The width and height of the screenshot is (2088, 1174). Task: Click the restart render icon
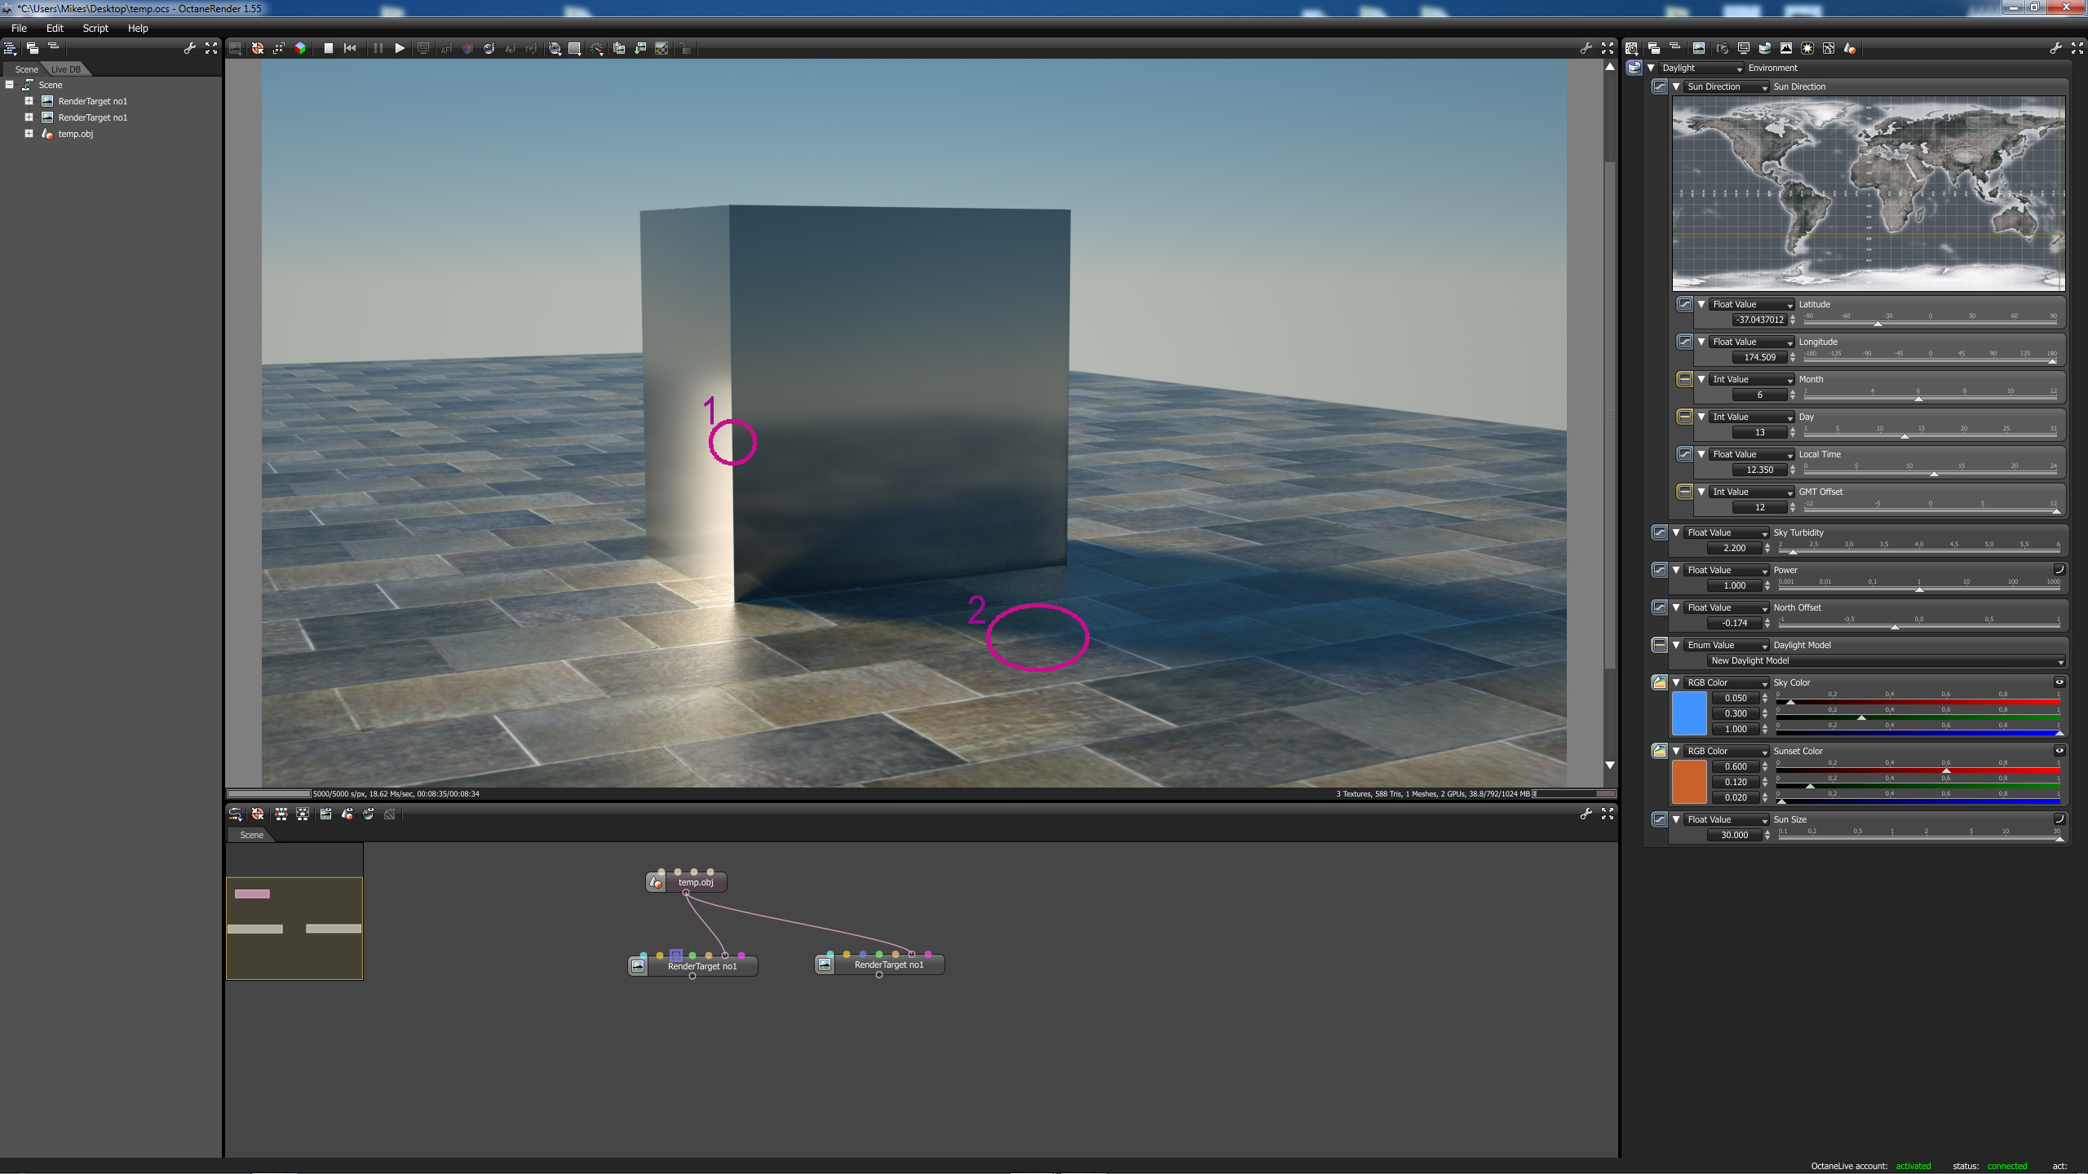coord(350,49)
